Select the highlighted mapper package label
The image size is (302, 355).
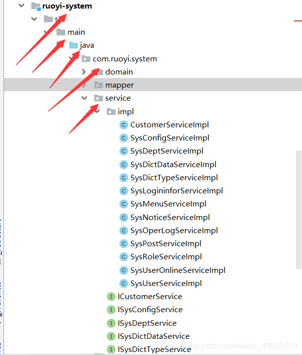click(x=119, y=86)
